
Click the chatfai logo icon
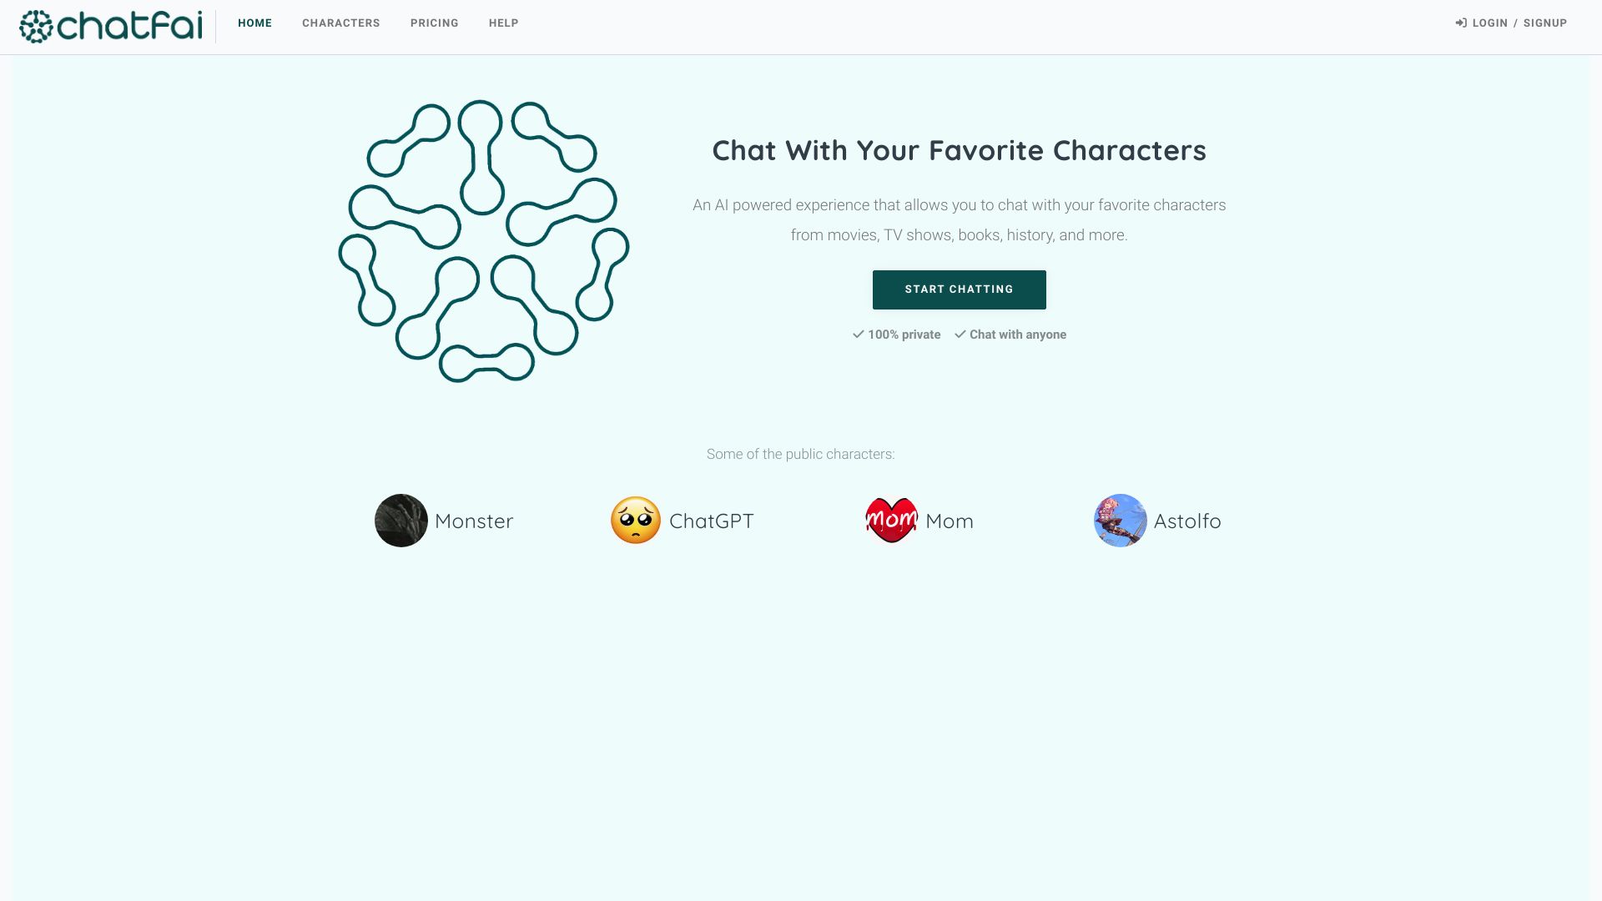[x=35, y=26]
